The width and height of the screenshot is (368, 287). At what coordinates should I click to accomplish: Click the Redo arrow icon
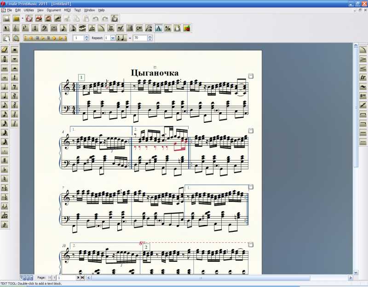click(105, 18)
